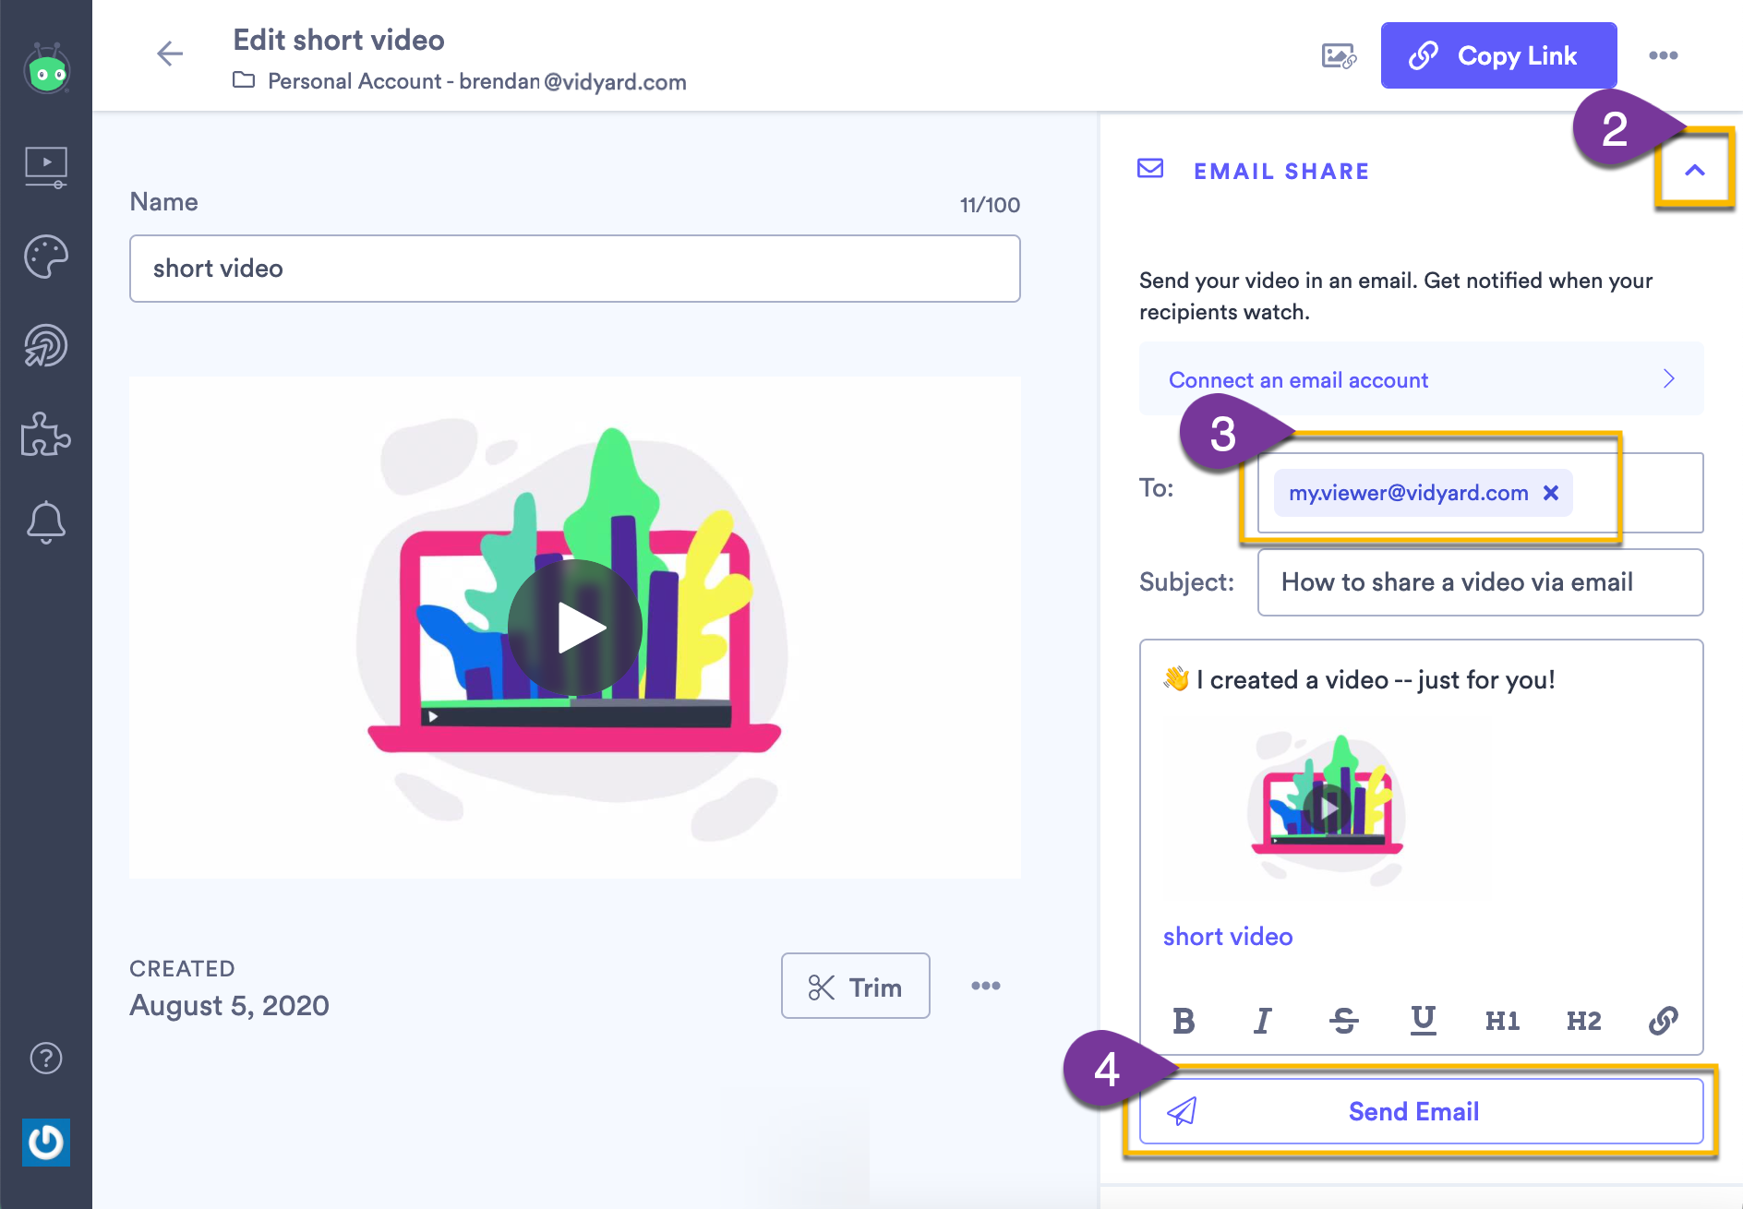The image size is (1743, 1209).
Task: Click the Edit short video title
Action: (x=339, y=40)
